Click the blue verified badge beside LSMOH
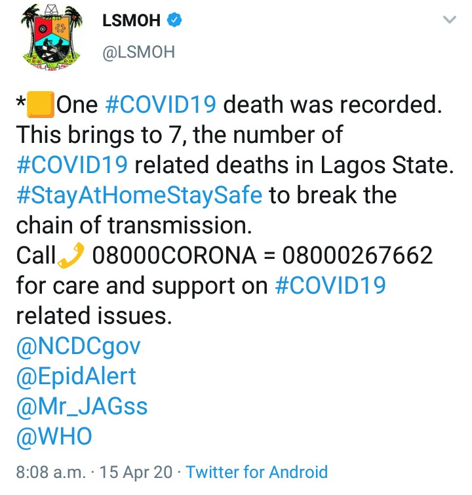The height and width of the screenshot is (495, 472). 174,21
